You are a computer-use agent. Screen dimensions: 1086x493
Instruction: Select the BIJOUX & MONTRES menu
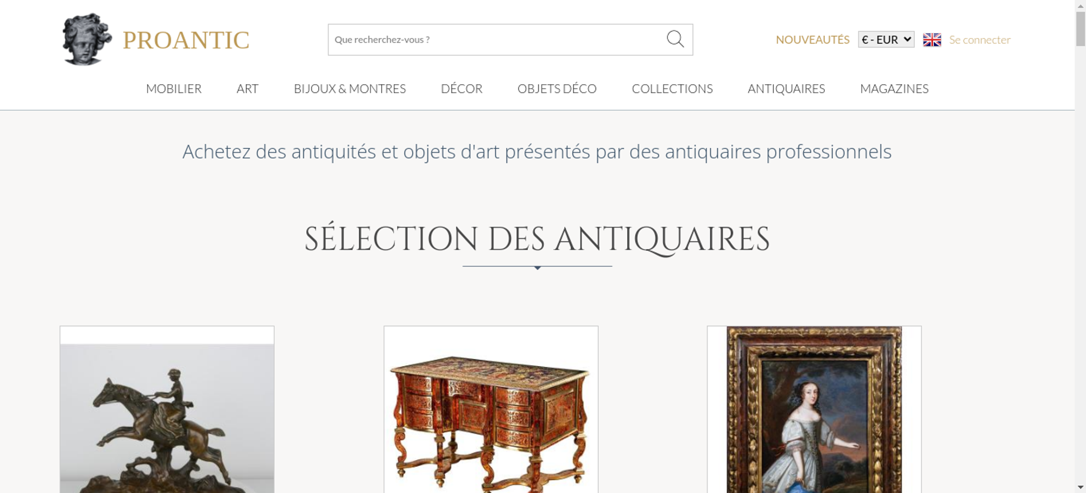click(350, 89)
